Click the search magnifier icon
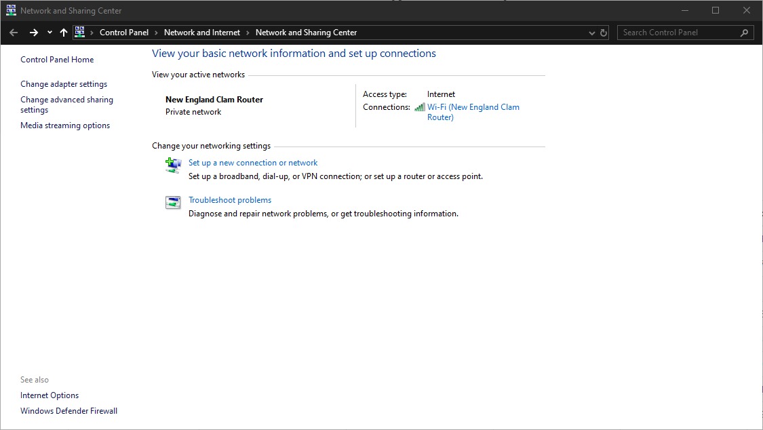Image resolution: width=763 pixels, height=430 pixels. pos(744,33)
